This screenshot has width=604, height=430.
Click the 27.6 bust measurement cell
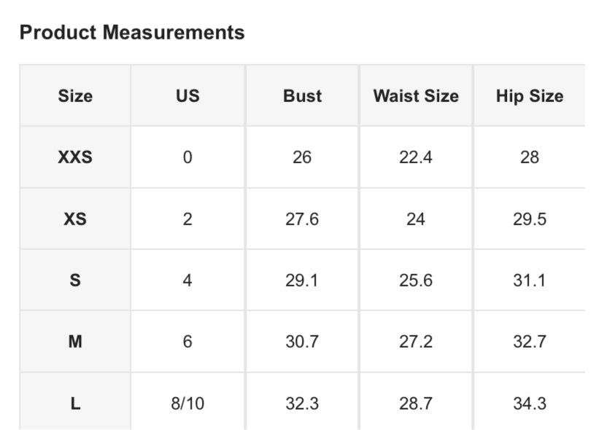point(302,219)
